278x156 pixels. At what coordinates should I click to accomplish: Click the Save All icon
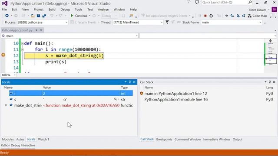pyautogui.click(x=44, y=16)
